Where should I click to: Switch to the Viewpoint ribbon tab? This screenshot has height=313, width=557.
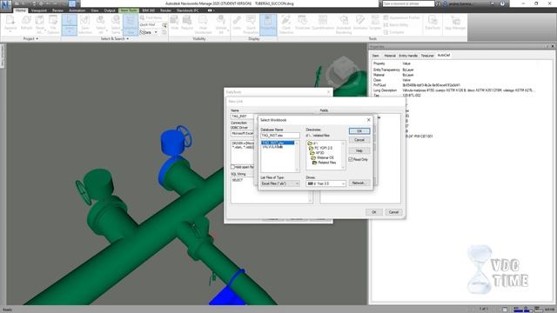(x=38, y=10)
